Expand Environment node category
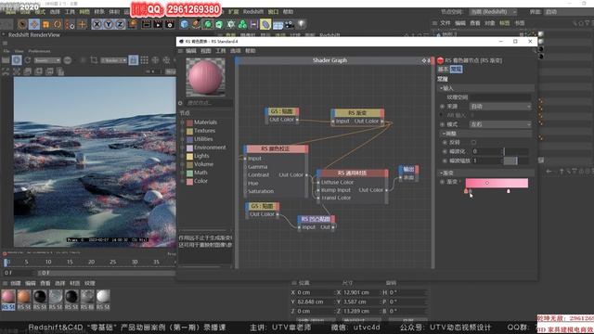The image size is (594, 334). [182, 148]
